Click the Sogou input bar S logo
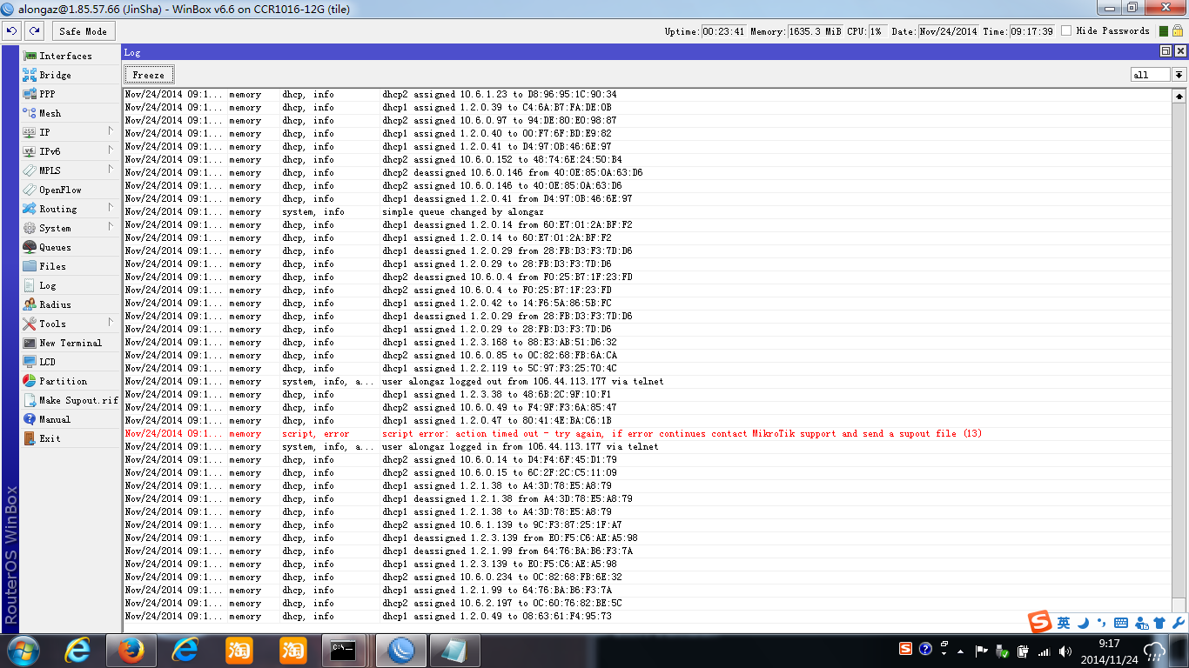 tap(1040, 622)
